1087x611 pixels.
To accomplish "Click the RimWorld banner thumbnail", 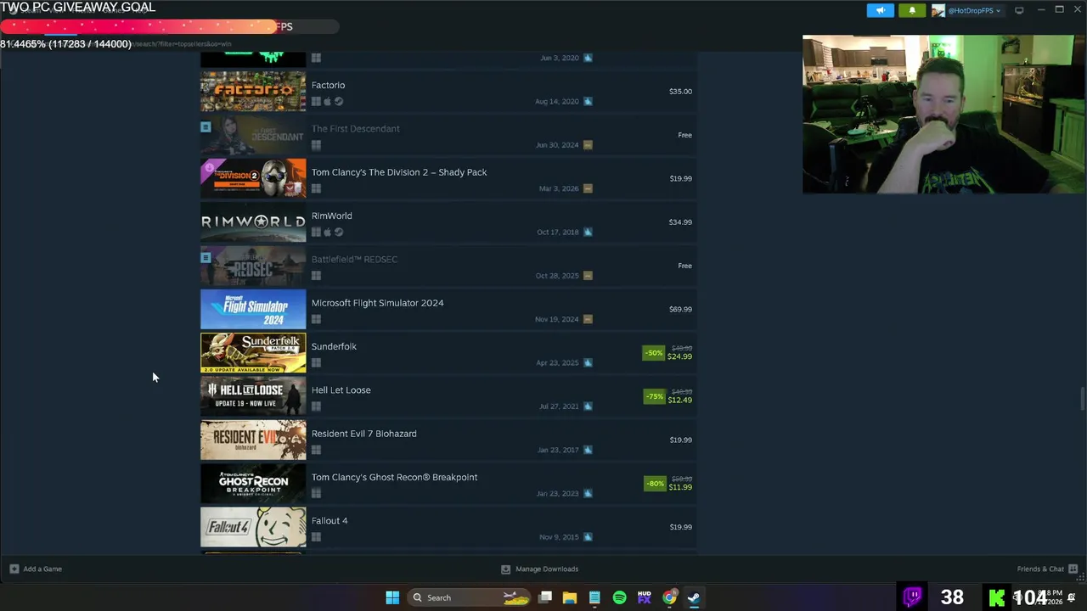I will [x=253, y=222].
